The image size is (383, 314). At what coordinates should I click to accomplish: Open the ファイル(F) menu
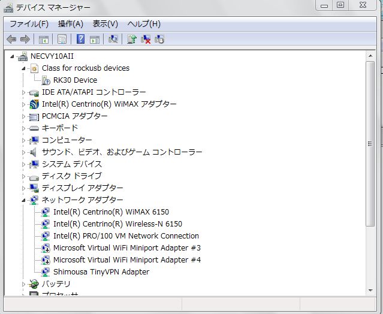29,24
